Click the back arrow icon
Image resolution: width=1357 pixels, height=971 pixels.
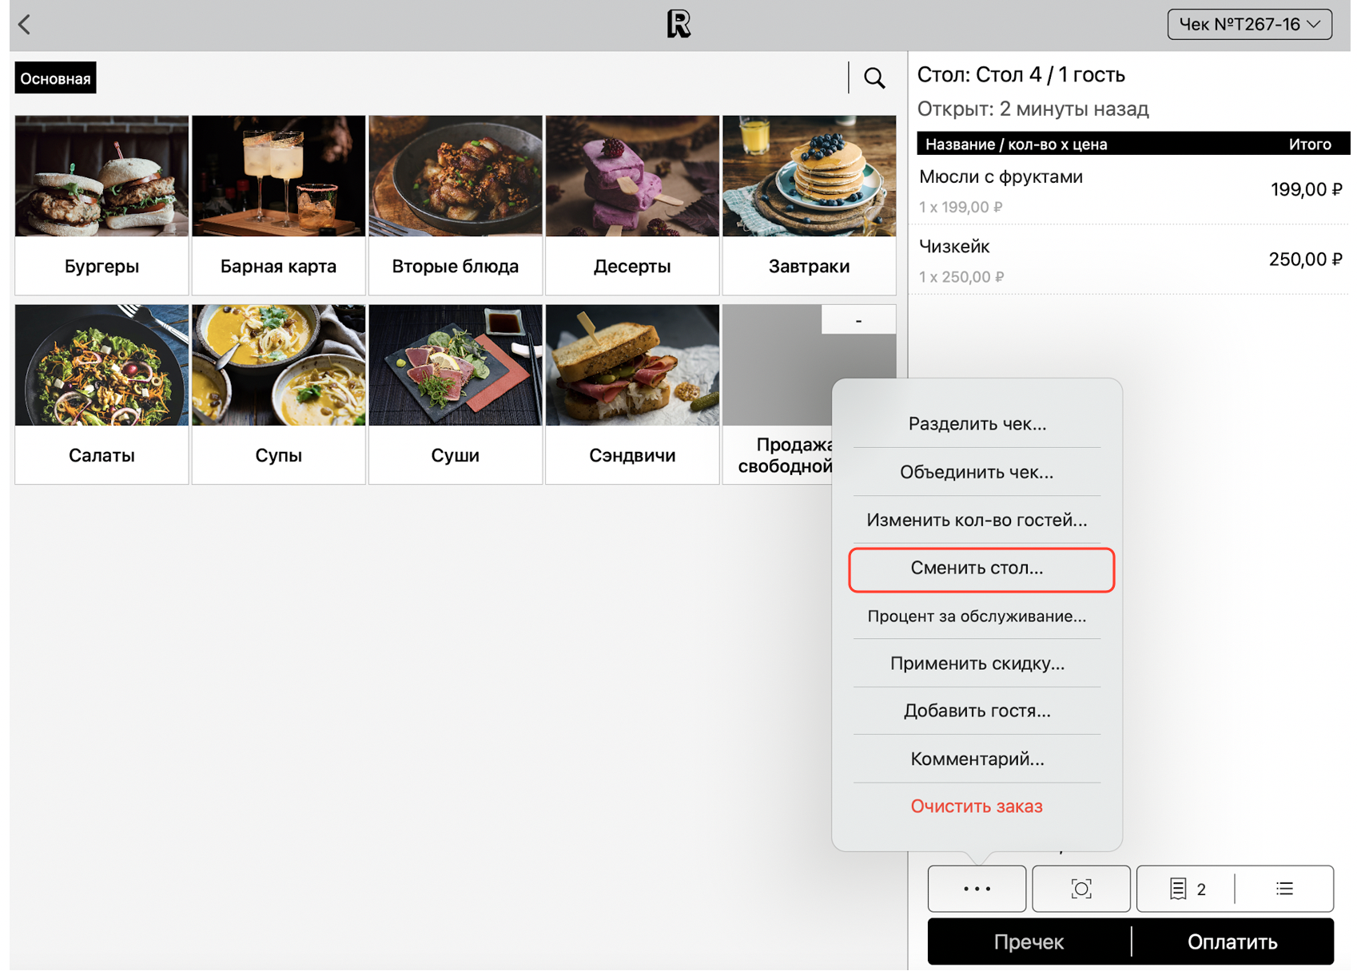tap(25, 25)
